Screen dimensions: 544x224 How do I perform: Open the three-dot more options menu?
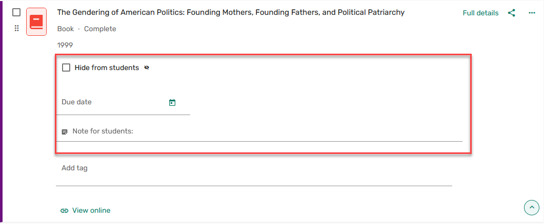click(532, 13)
